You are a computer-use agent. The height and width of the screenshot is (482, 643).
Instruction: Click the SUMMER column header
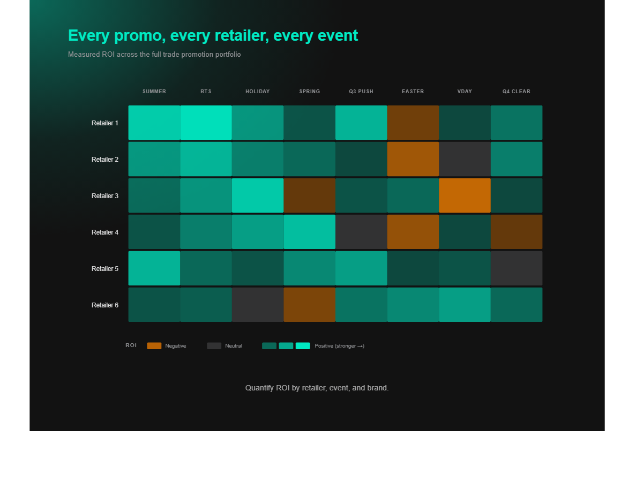click(x=154, y=92)
